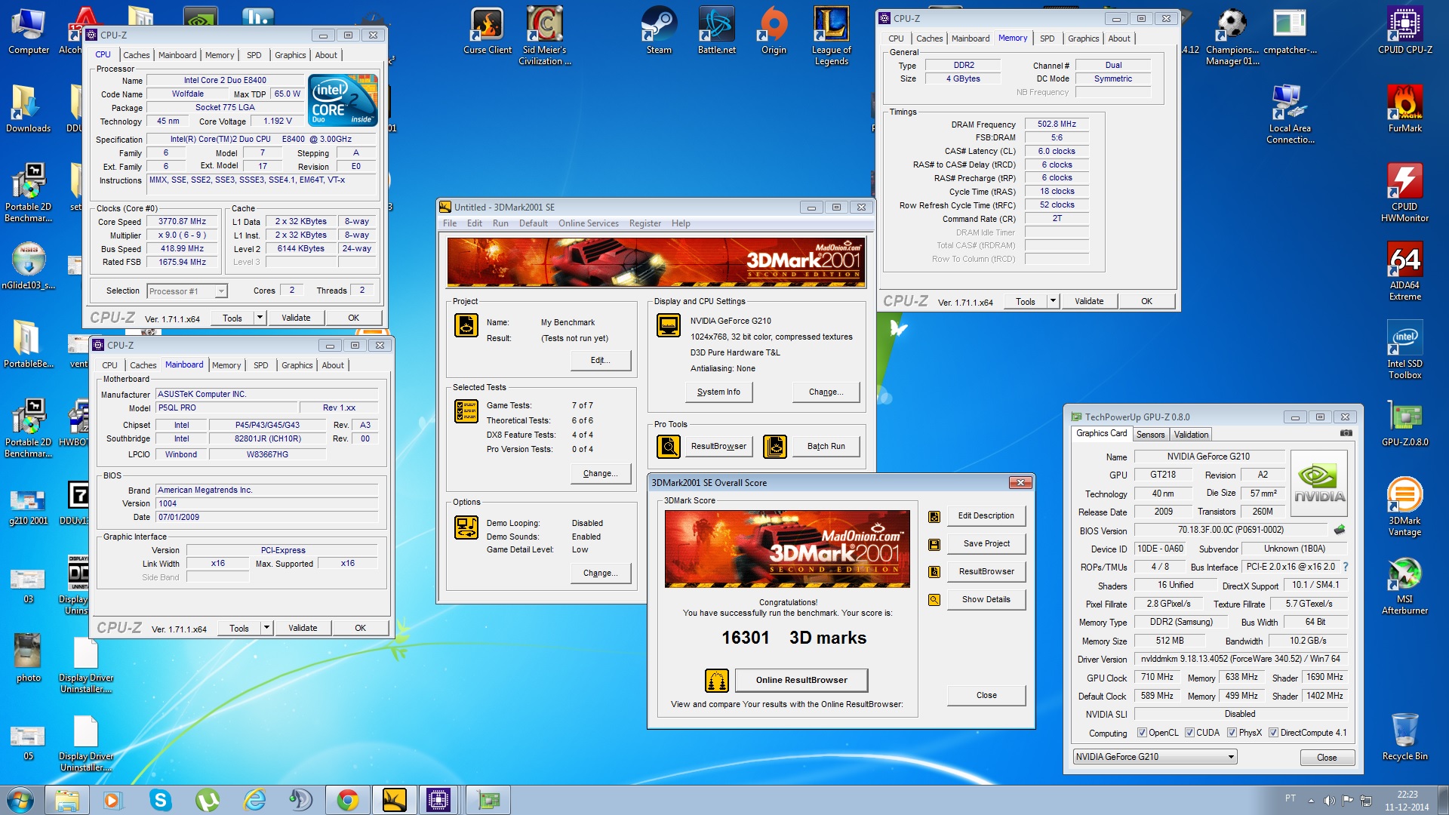Screen dimensions: 1449x815
Task: Open the Battle.net desktop shortcut
Action: tap(716, 30)
